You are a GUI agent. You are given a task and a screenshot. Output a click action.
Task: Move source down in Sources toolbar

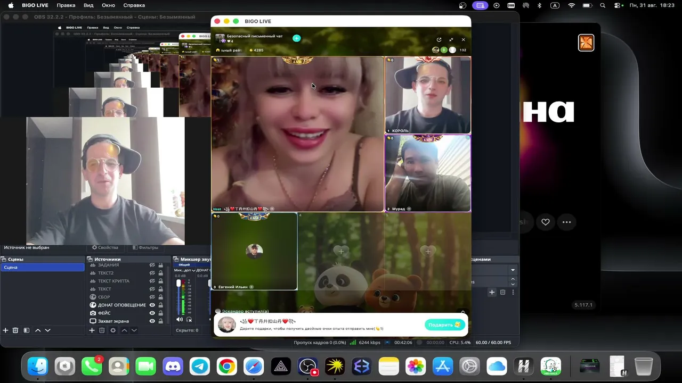[x=134, y=330]
